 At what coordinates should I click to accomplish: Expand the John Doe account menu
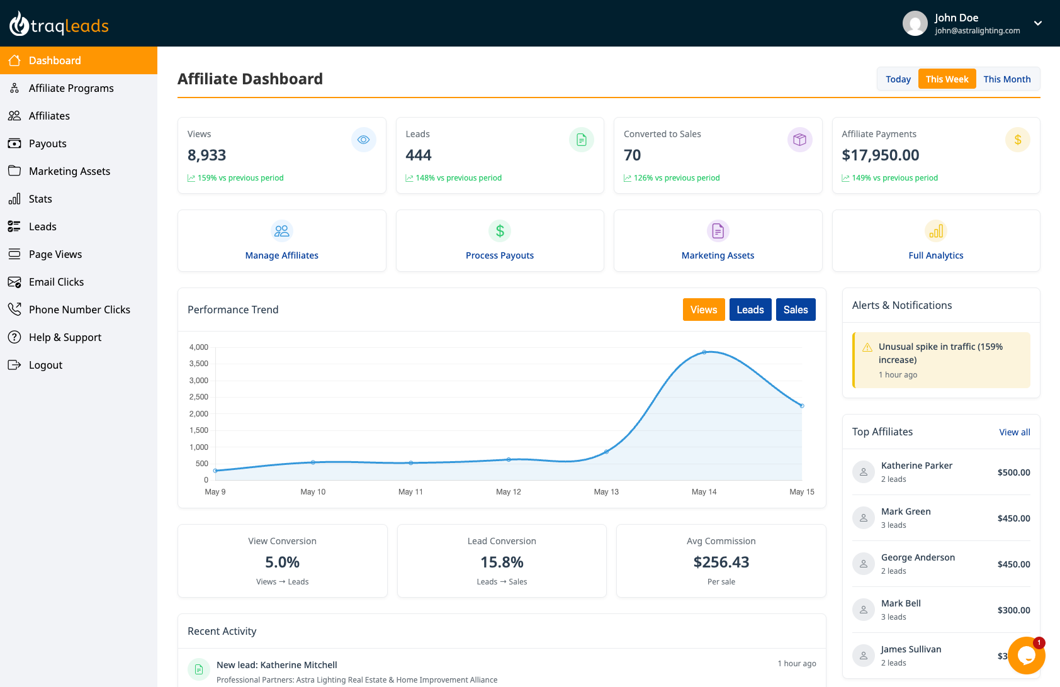(x=1039, y=24)
